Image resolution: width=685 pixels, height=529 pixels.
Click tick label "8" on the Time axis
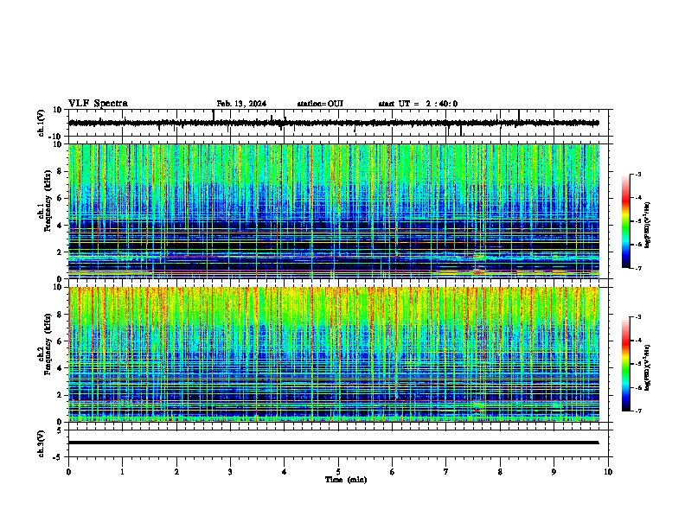click(500, 472)
